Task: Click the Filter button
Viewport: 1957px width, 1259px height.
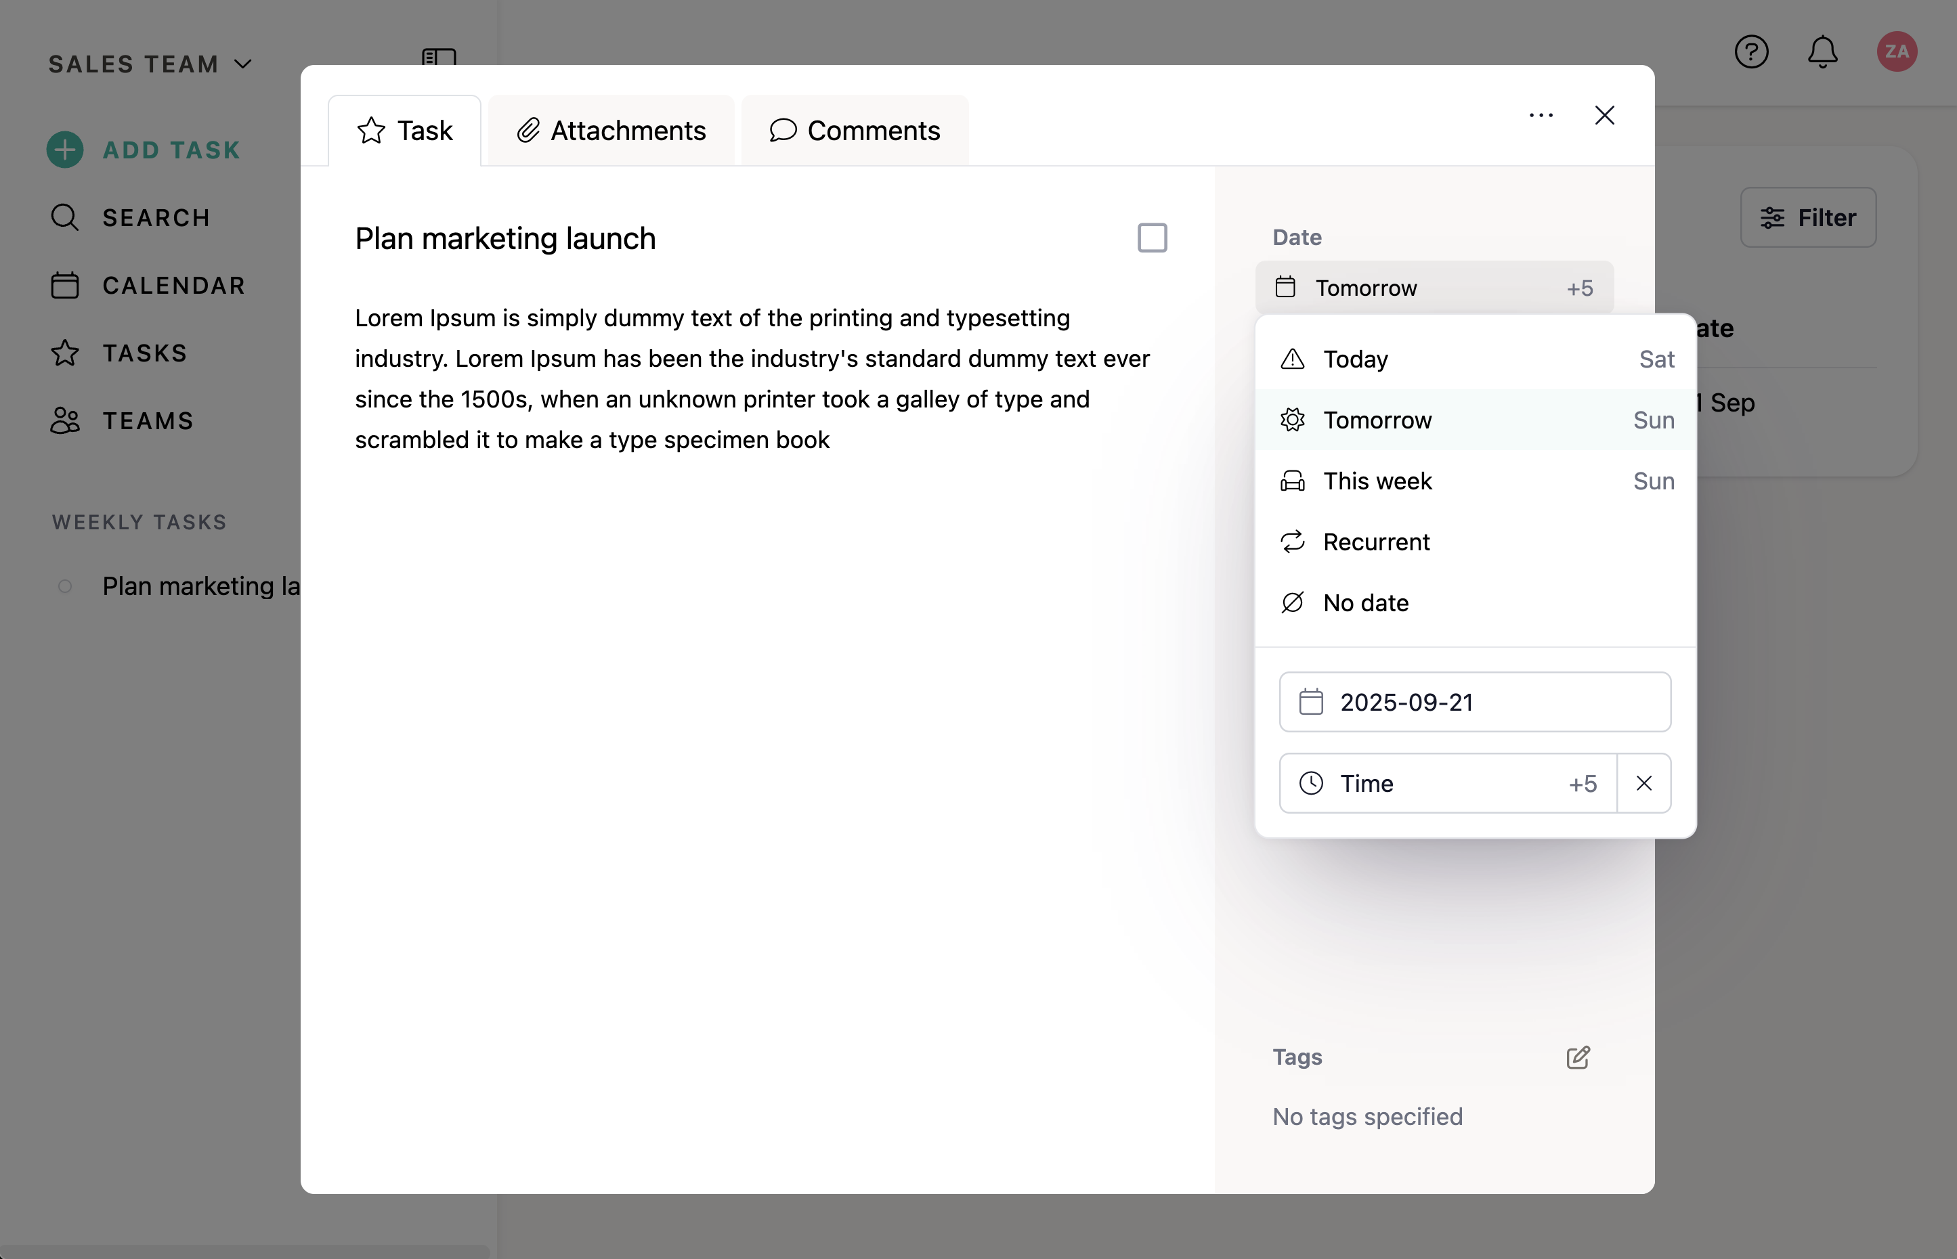Action: coord(1807,217)
